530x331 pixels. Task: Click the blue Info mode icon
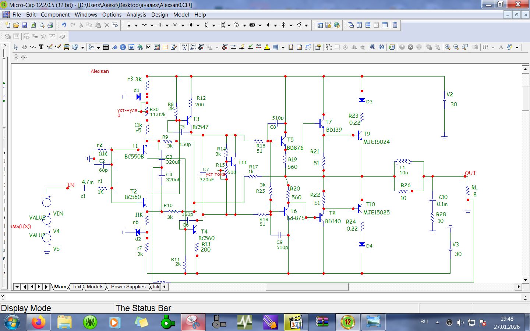pos(123,47)
